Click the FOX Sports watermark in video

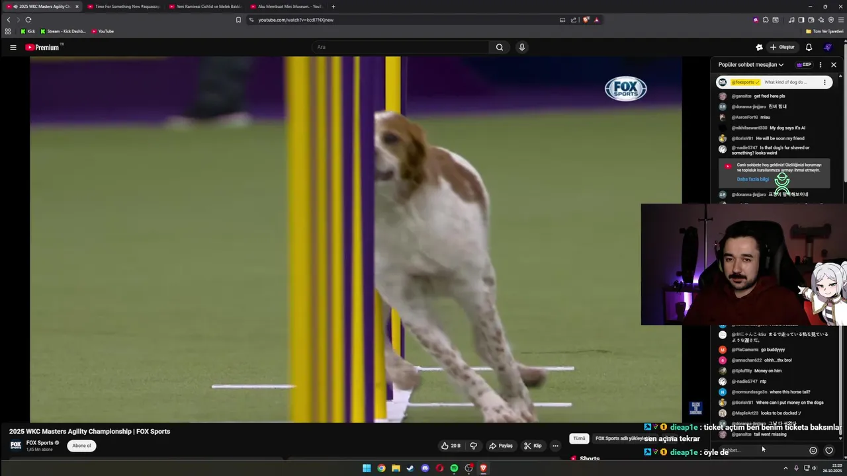pyautogui.click(x=625, y=89)
